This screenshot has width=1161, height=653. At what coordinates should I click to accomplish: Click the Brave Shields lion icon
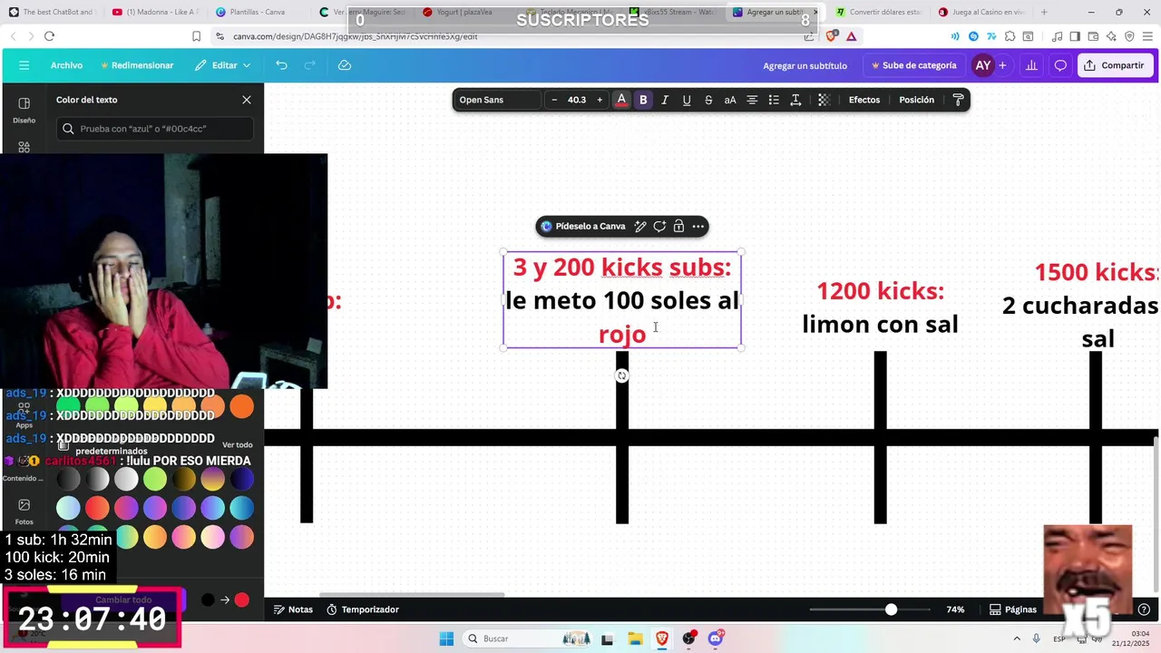pyautogui.click(x=831, y=36)
